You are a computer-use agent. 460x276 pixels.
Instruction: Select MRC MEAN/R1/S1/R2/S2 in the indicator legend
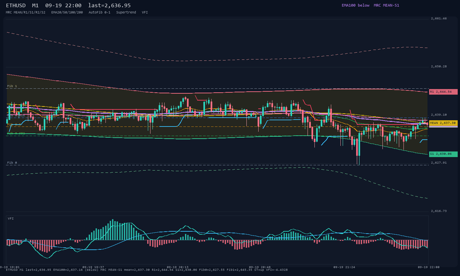[26, 12]
